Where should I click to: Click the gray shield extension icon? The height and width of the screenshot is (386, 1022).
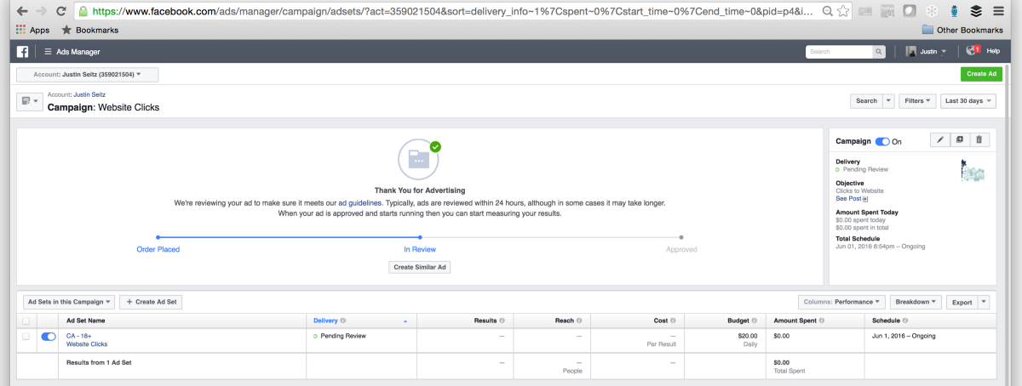click(909, 12)
